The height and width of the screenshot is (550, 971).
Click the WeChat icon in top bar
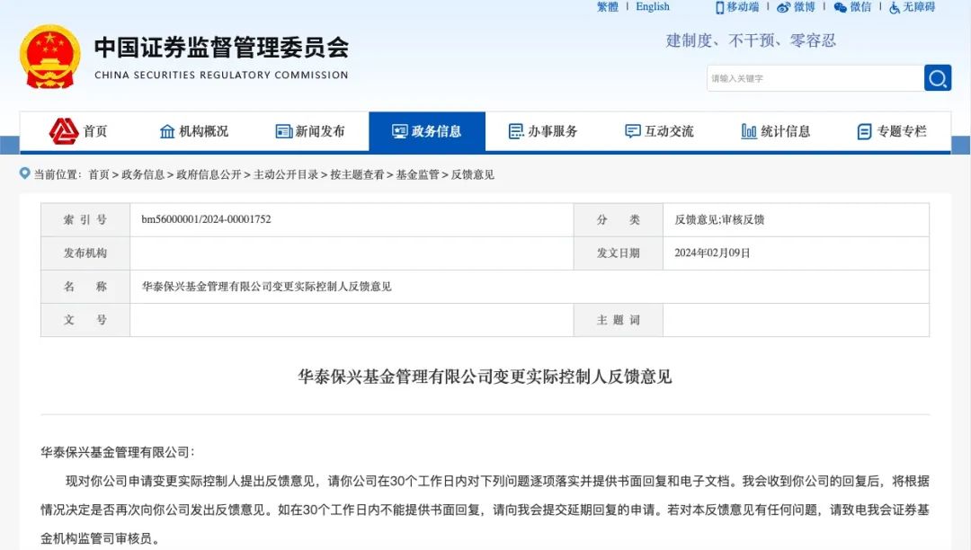click(x=841, y=7)
